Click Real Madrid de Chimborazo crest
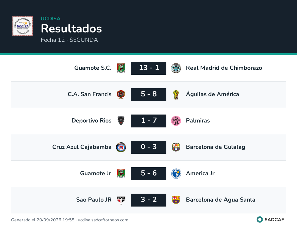The height and width of the screenshot is (234, 297). [176, 68]
